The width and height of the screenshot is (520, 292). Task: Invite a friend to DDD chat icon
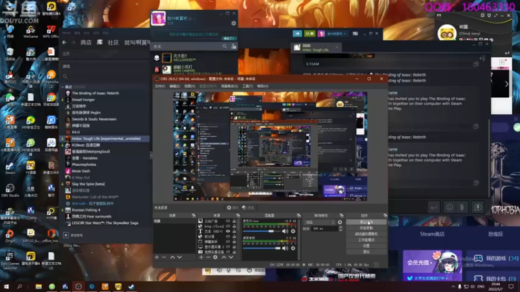pos(482,58)
